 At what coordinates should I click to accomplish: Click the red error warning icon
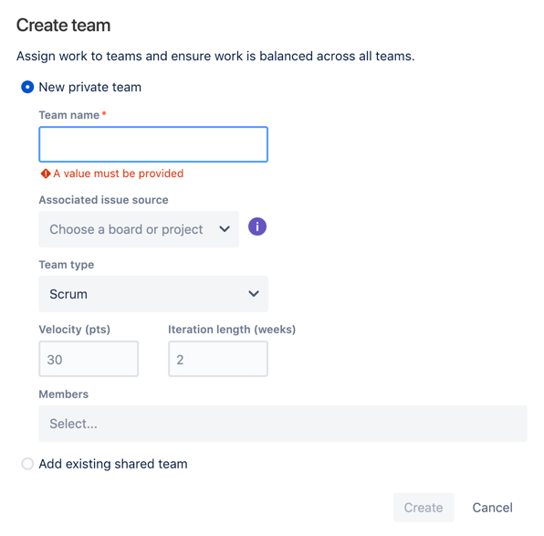coord(46,173)
